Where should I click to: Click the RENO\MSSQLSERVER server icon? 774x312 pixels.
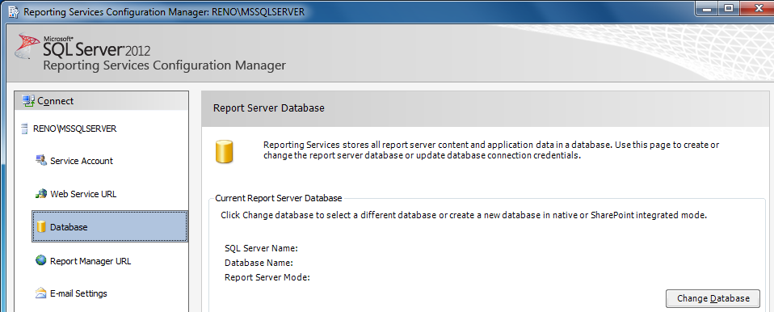[25, 129]
